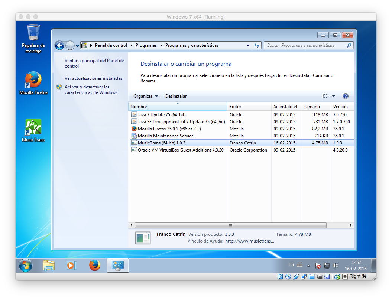Click the shield icon beside Activar o desactivar
Viewport: 392px width, 299px height.
coord(59,87)
